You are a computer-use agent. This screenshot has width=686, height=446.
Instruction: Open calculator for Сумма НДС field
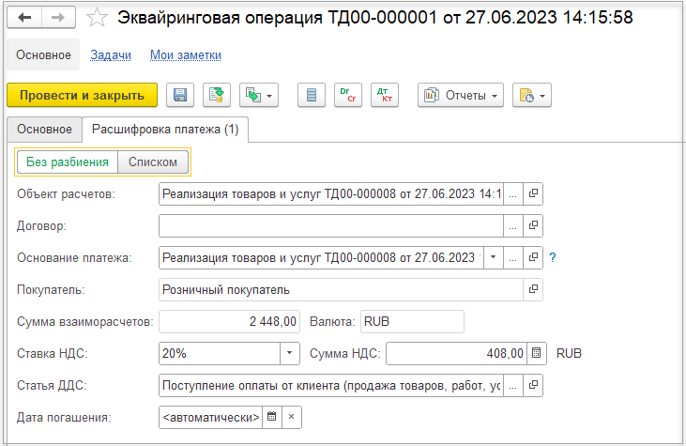[x=537, y=353]
